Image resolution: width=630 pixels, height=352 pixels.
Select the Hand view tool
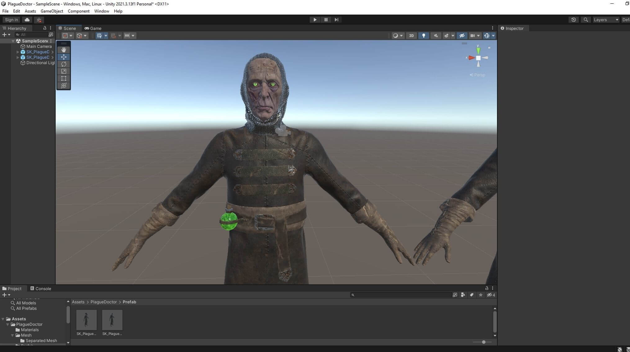64,50
